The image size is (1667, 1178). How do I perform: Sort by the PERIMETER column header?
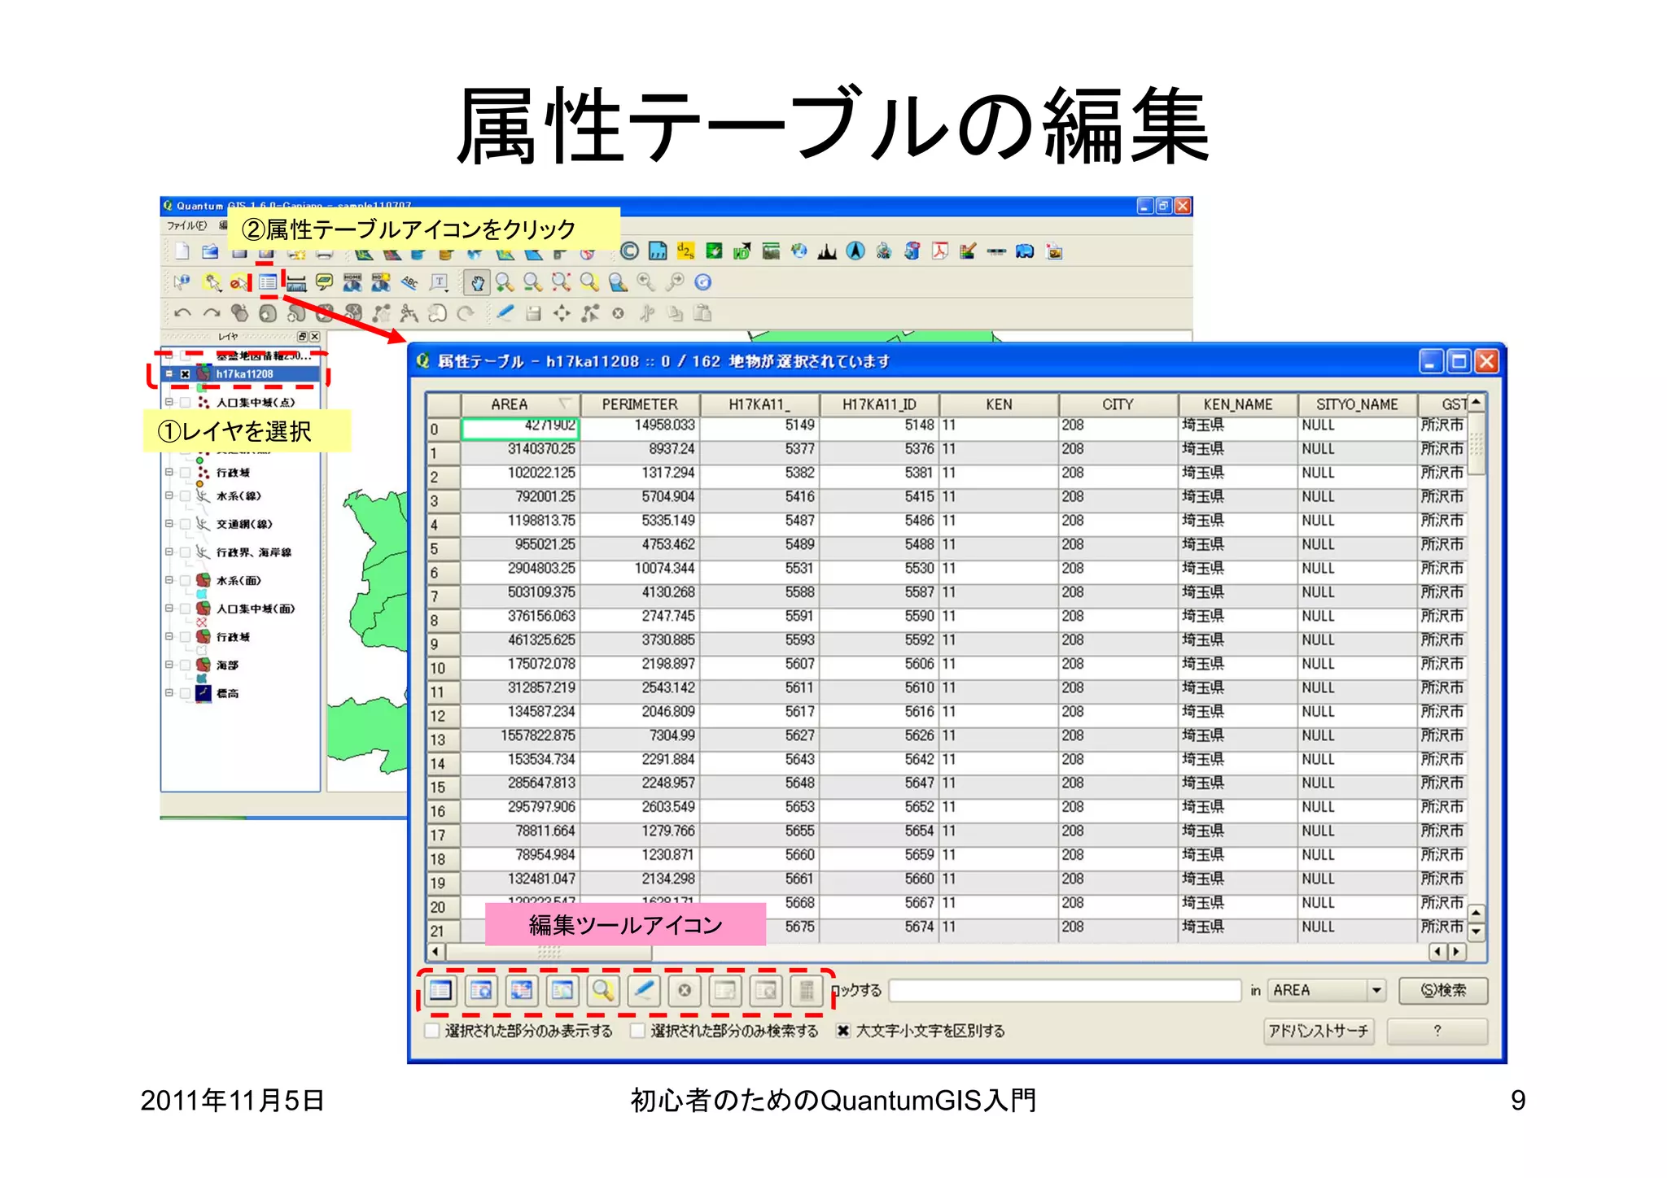(640, 404)
